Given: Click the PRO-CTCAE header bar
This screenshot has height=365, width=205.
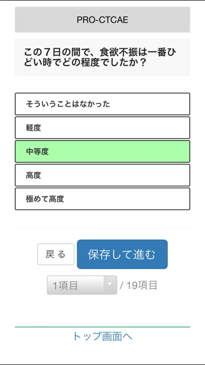Looking at the screenshot, I should pyautogui.click(x=102, y=19).
